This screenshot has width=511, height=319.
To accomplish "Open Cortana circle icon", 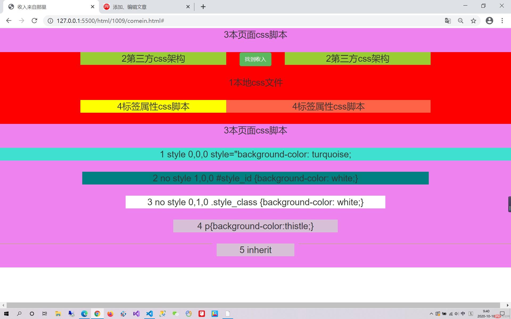I will click(32, 314).
